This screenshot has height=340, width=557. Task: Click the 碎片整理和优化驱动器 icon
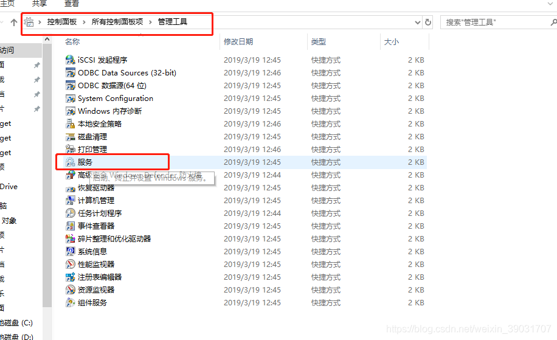click(x=71, y=239)
